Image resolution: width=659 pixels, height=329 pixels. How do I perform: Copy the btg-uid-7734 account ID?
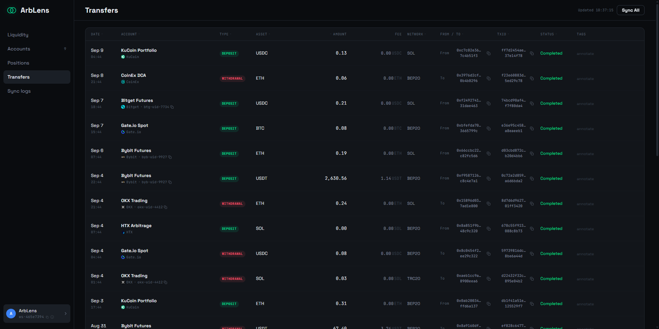[172, 107]
